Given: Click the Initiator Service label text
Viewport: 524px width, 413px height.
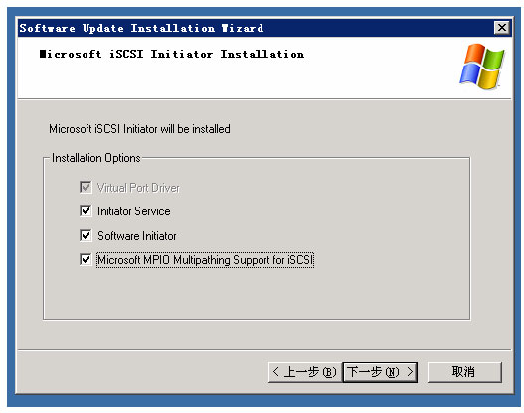Looking at the screenshot, I should click(133, 211).
